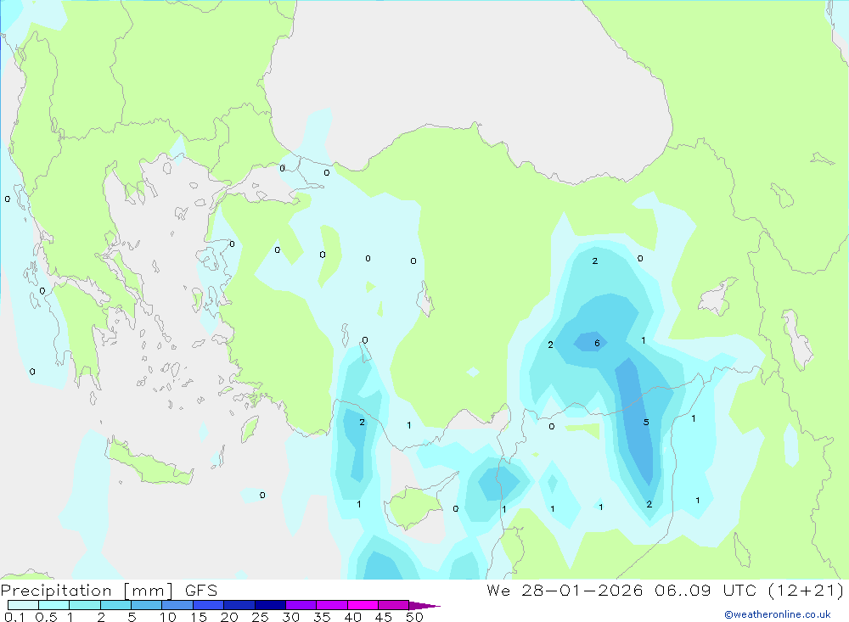The image size is (849, 622).
Task: Click the 'UTC' label in the footer
Action: tap(739, 590)
